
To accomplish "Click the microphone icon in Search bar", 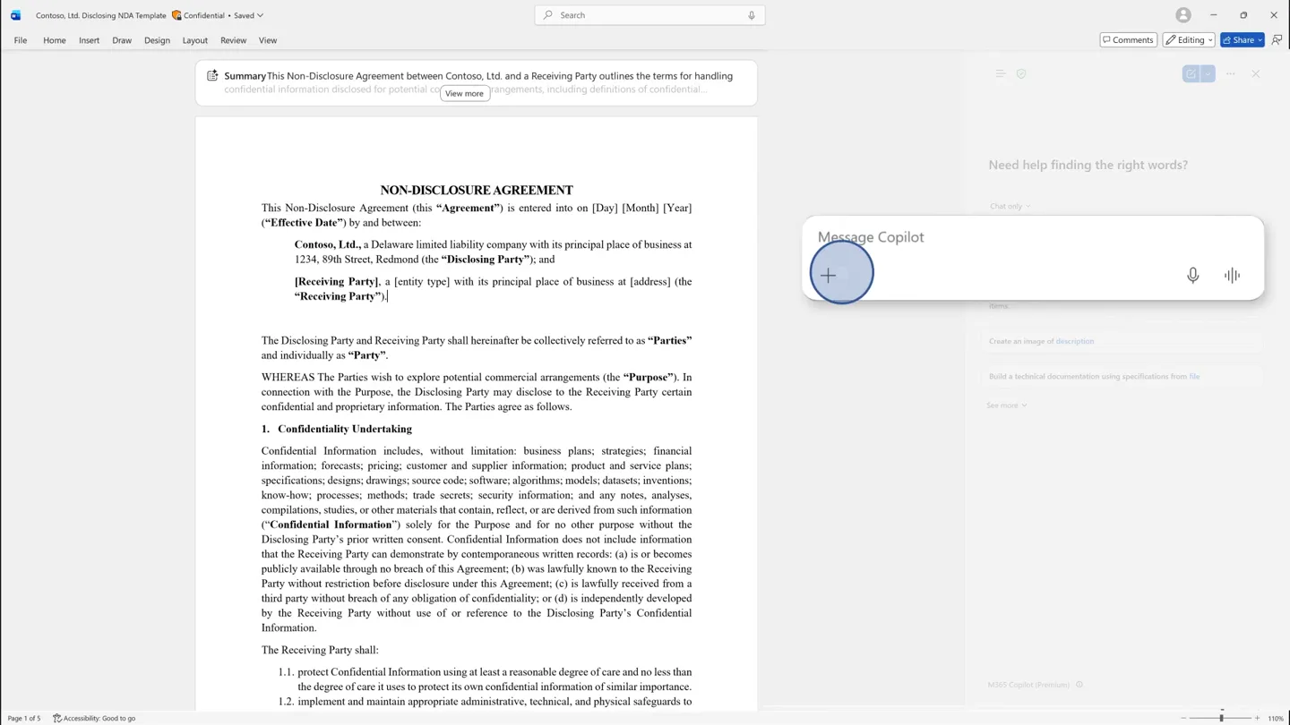I will [x=752, y=15].
